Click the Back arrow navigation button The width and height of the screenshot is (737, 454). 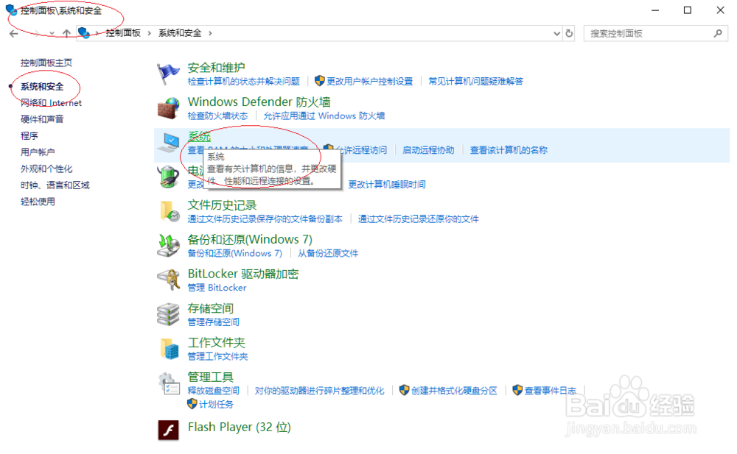pyautogui.click(x=13, y=33)
